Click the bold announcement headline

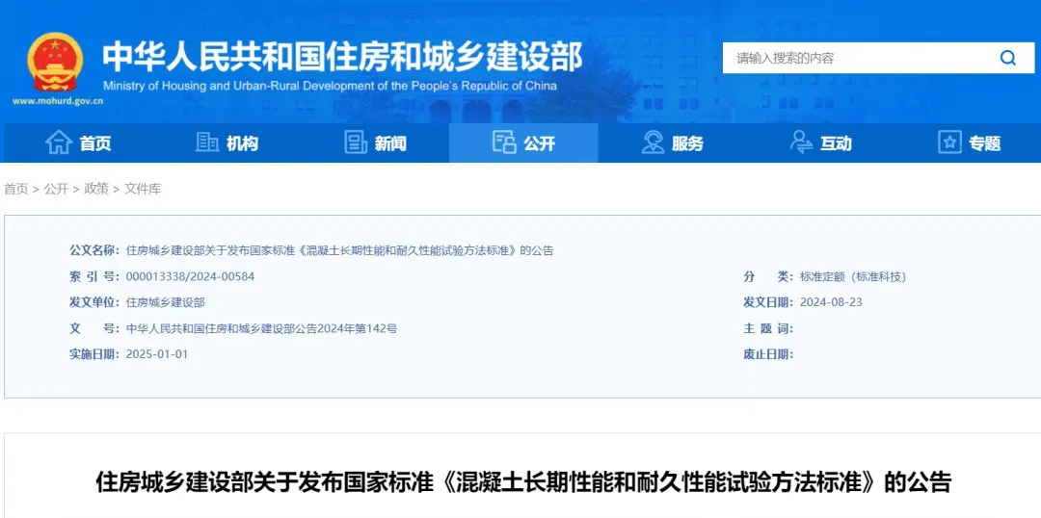(x=523, y=482)
